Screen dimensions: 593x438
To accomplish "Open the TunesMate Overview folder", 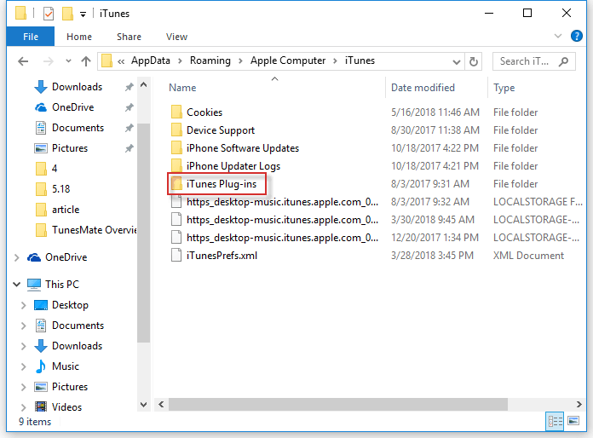I will point(94,229).
